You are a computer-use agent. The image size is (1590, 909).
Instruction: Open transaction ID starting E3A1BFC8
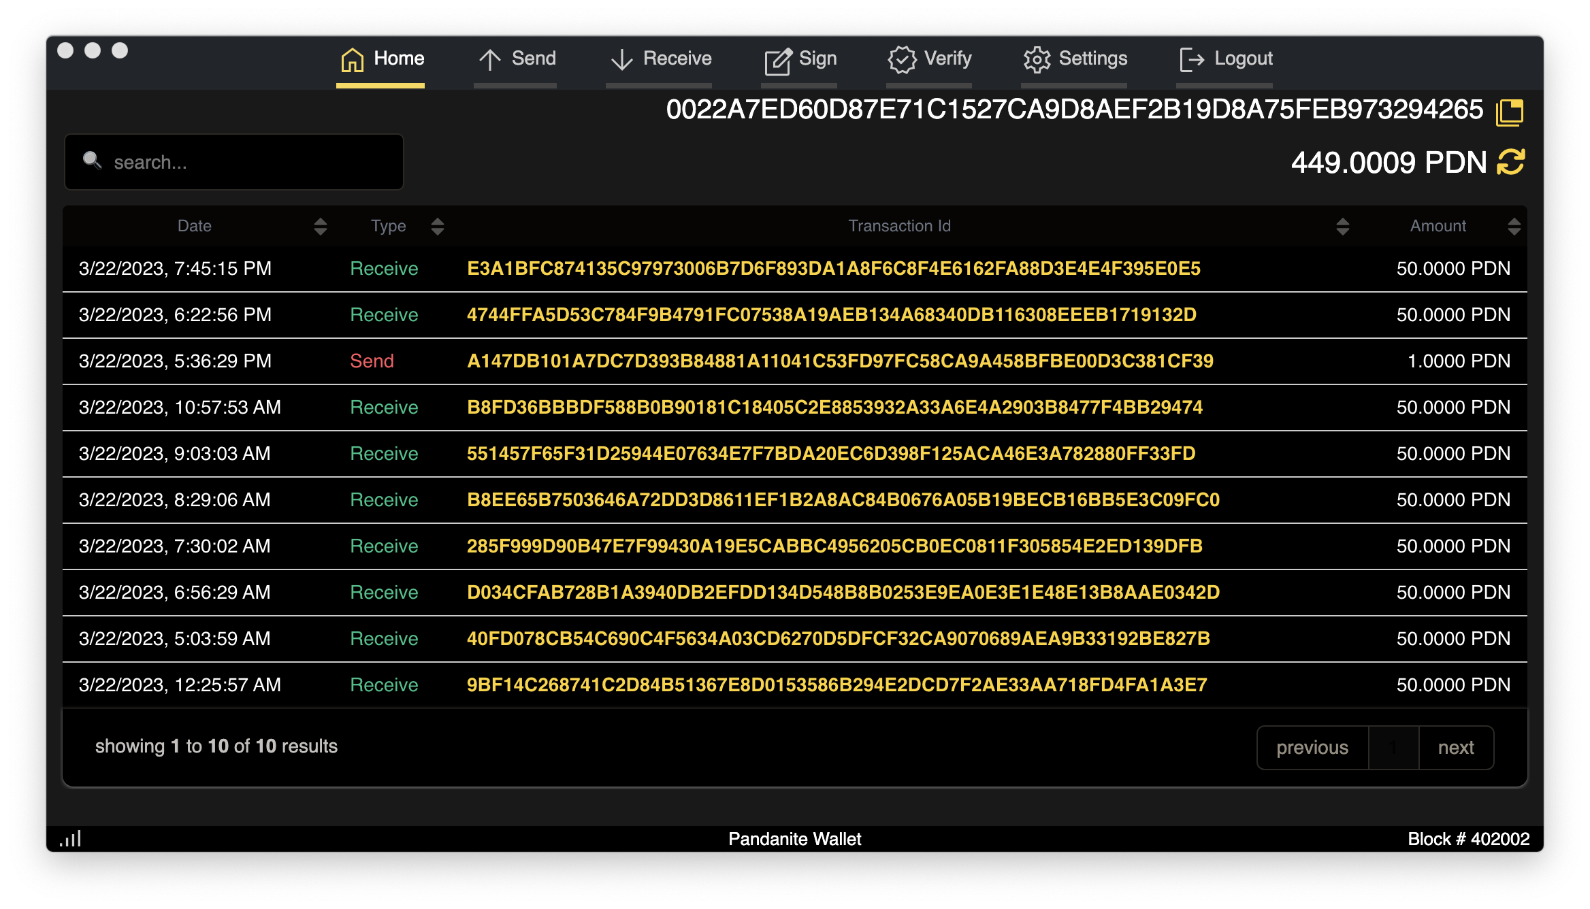point(833,269)
